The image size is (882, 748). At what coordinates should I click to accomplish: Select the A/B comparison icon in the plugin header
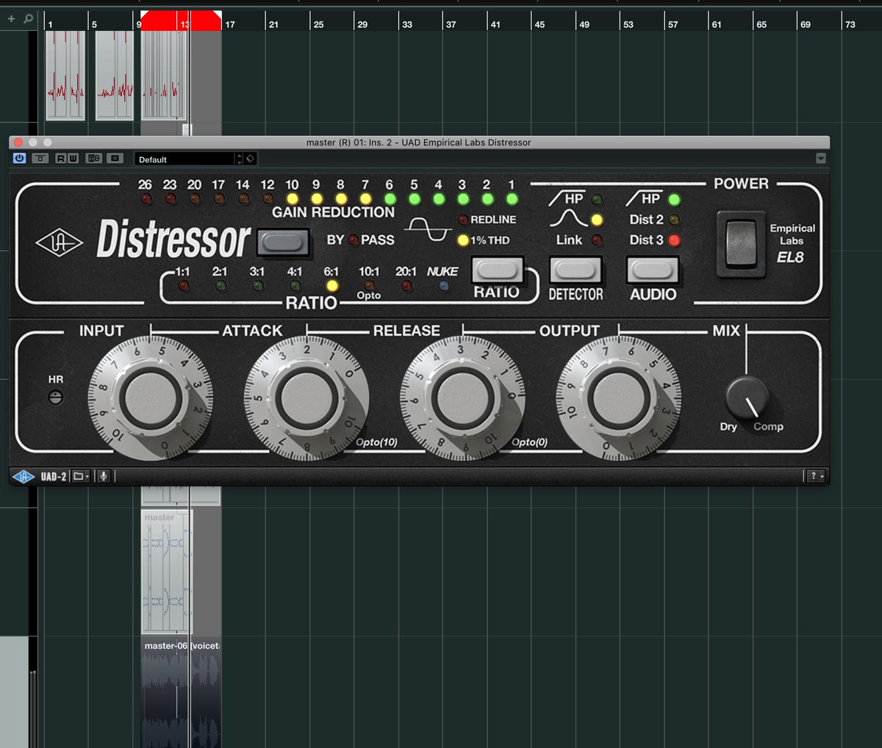point(93,158)
